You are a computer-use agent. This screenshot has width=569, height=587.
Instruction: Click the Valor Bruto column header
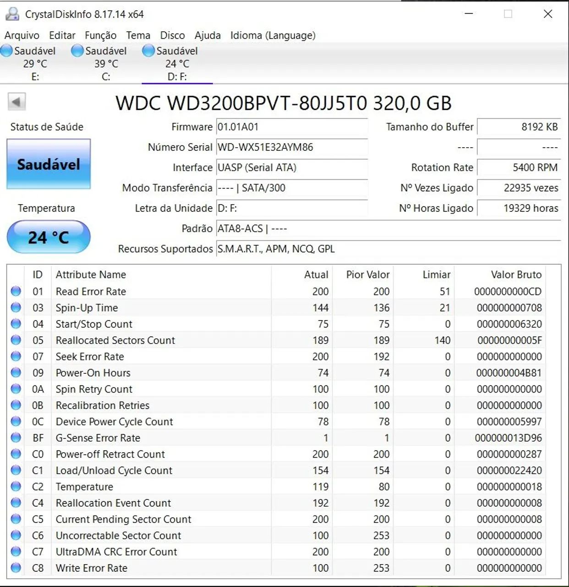[500, 275]
